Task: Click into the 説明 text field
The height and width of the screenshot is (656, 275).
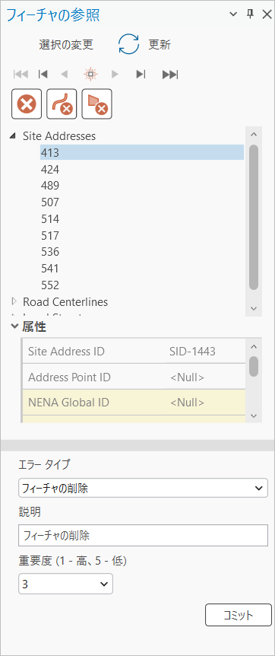Action: [x=143, y=536]
